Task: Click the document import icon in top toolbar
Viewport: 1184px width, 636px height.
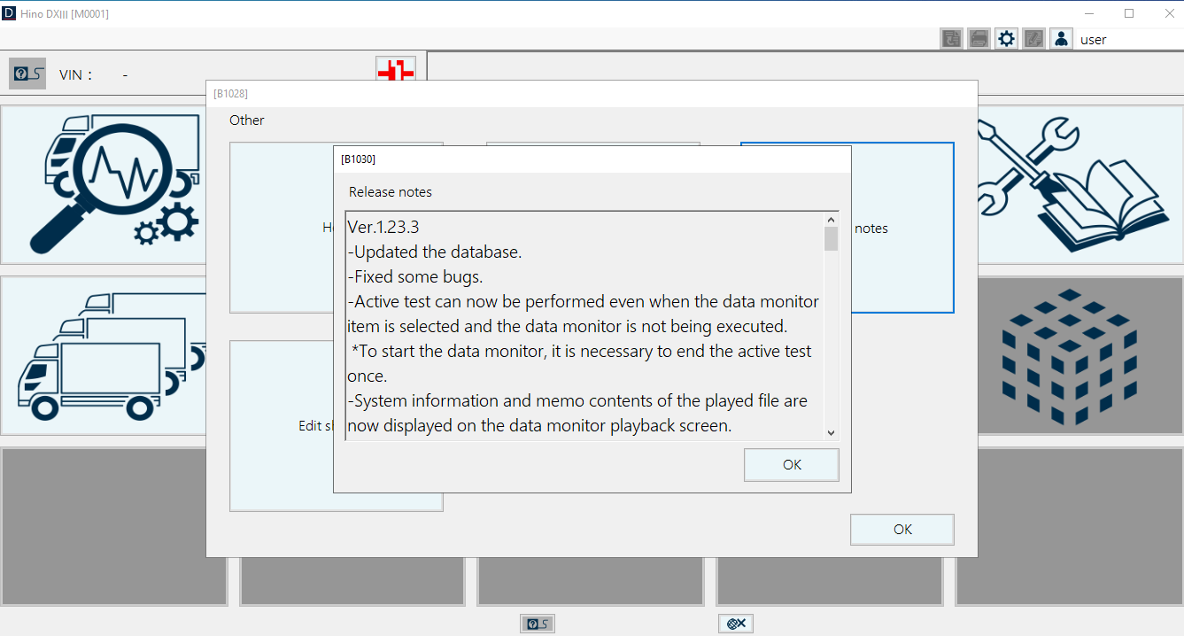Action: click(951, 39)
